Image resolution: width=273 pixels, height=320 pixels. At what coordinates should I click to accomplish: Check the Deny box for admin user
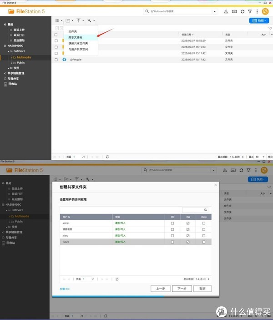[203, 223]
